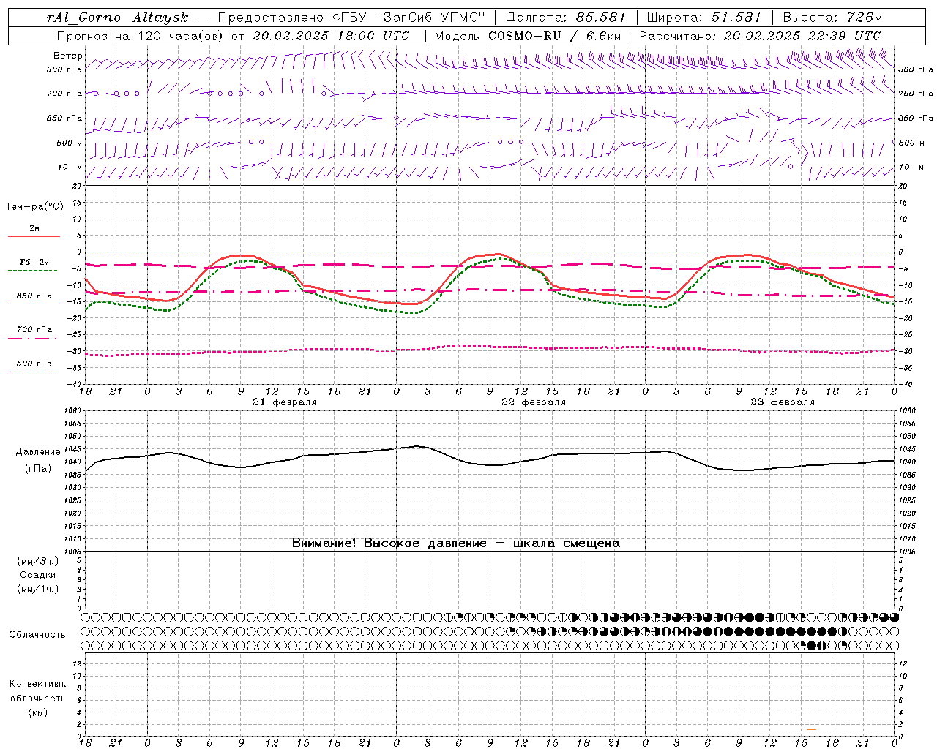Click the provider text ФГБУ "ЗапСиб УГМС"

[x=411, y=18]
